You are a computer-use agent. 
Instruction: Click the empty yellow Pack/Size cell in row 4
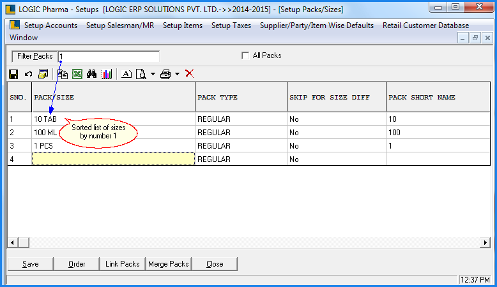[114, 159]
